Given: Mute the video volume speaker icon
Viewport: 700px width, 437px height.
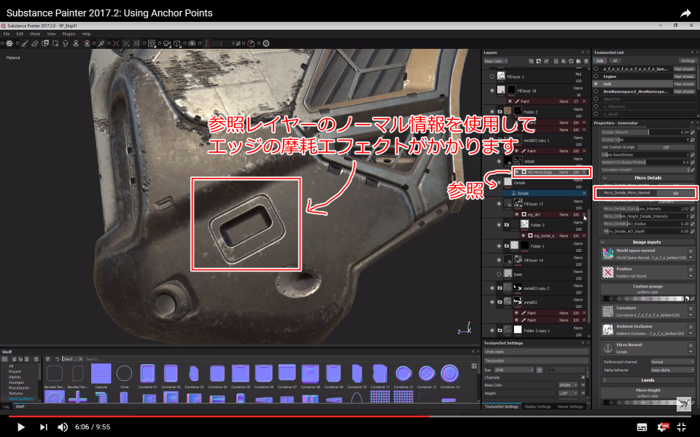Looking at the screenshot, I should (63, 427).
